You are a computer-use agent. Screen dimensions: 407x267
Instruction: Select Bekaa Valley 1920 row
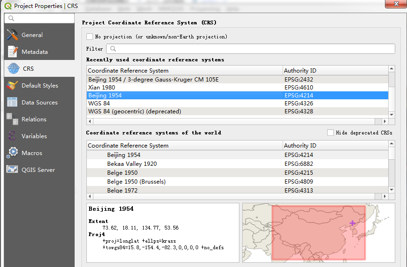point(238,163)
